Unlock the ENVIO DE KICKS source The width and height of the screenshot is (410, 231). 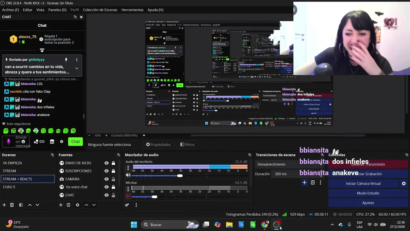point(113,163)
